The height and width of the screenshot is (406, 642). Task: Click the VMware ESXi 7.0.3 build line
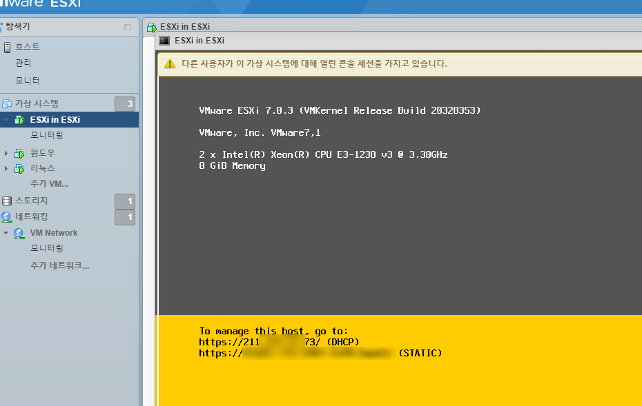(340, 110)
